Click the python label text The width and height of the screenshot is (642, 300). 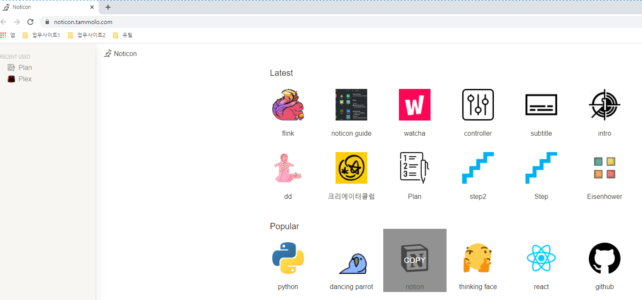pos(288,287)
